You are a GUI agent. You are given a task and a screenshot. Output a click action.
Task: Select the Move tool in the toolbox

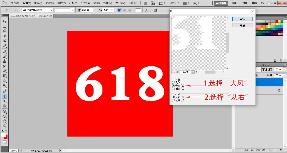tap(5, 21)
